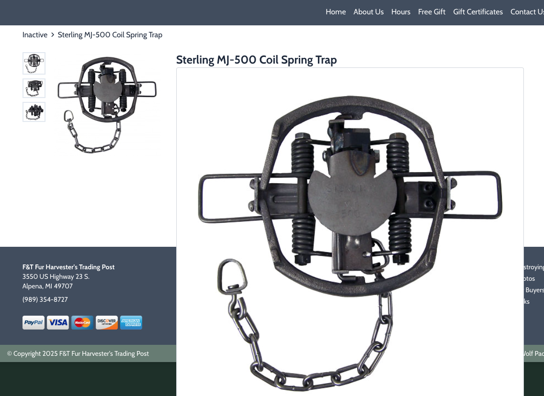Viewport: 544px width, 396px height.
Task: Click the PayPal payment icon
Action: click(34, 322)
